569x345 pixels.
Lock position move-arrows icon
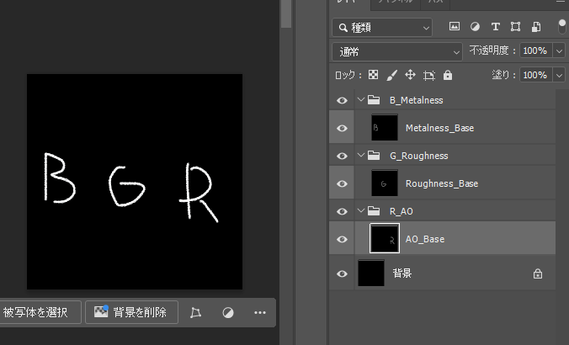coord(410,75)
